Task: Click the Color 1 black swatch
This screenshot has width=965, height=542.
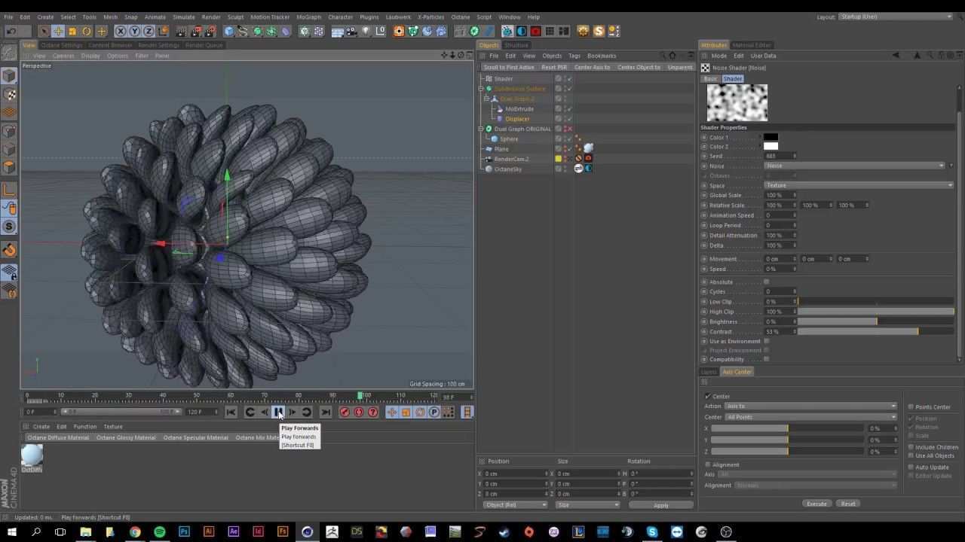Action: [x=770, y=138]
